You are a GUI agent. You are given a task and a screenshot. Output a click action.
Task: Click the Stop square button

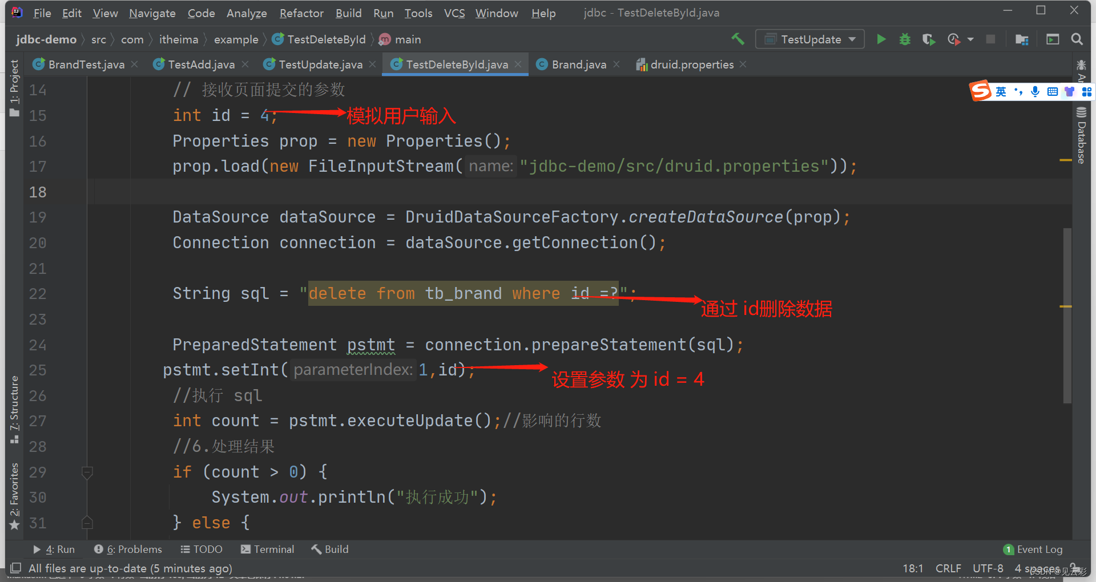pyautogui.click(x=990, y=39)
